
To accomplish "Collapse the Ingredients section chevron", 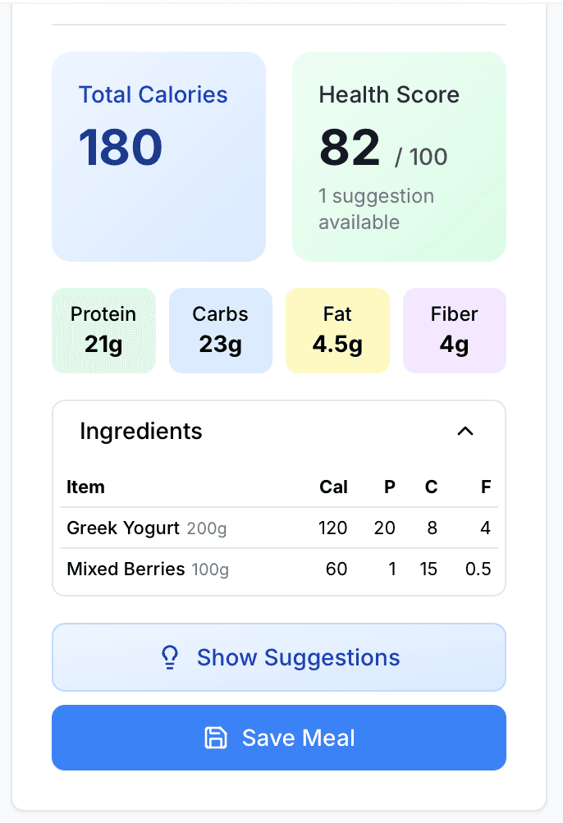I will click(x=465, y=431).
